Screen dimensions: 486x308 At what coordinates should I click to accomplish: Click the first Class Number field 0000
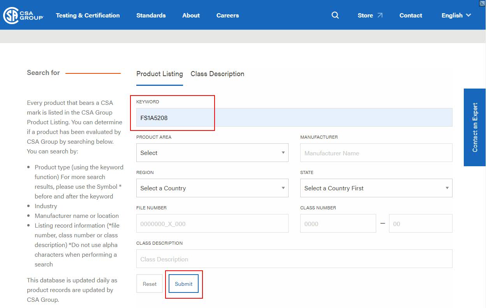[x=338, y=223]
